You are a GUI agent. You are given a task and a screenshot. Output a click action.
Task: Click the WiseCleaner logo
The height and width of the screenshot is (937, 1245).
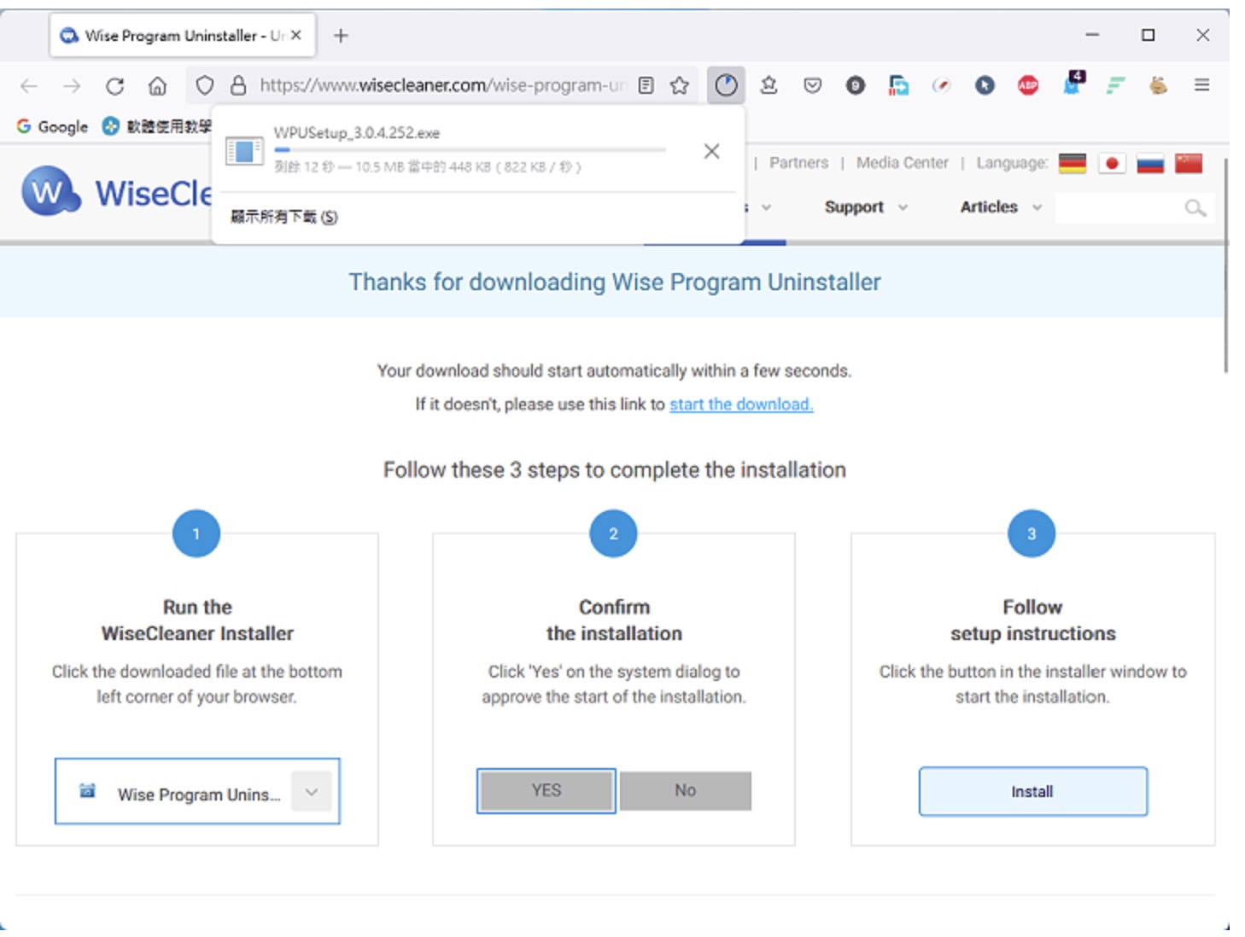coord(115,193)
